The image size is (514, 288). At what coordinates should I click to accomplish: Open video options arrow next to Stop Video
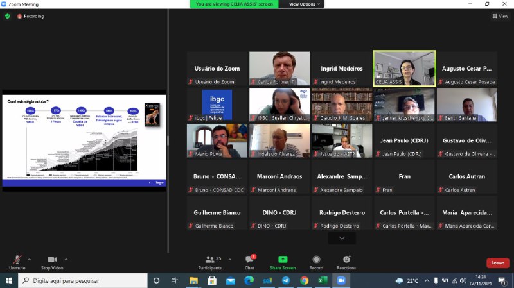pyautogui.click(x=66, y=260)
